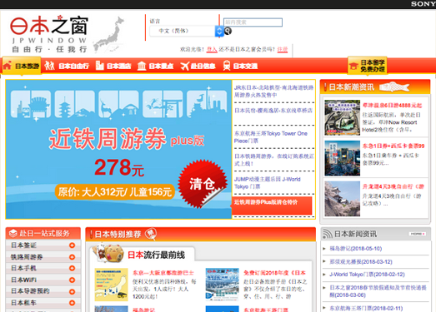Open the 东京—大阪京都旅游巴士 article title
Screen dimensions: 436x312
pos(163,273)
